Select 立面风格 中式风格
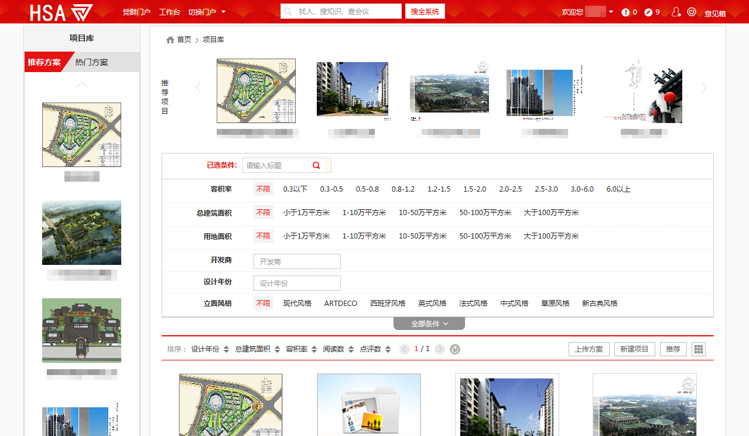 click(514, 304)
